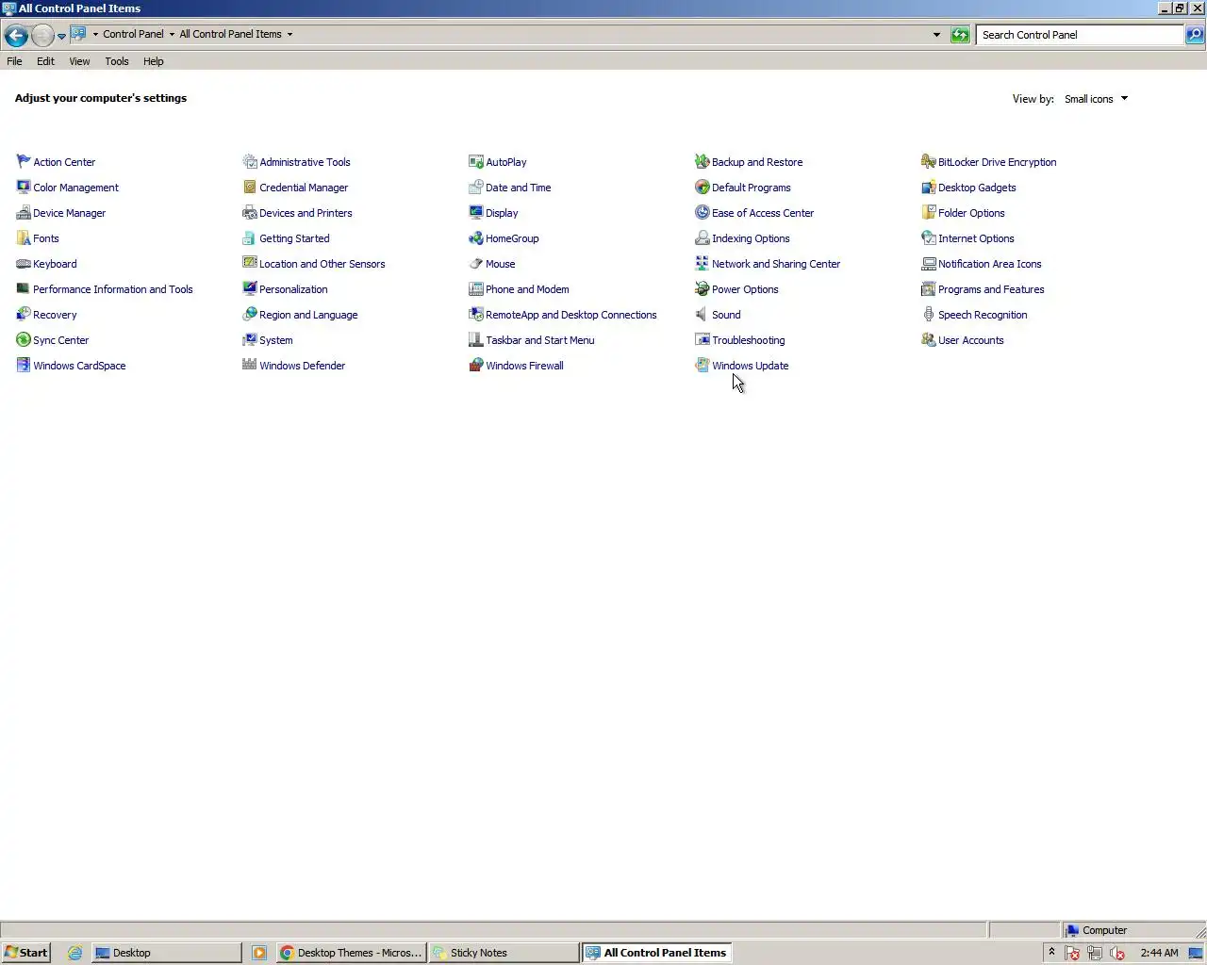
Task: Click the Color Management icon
Action: [24, 188]
